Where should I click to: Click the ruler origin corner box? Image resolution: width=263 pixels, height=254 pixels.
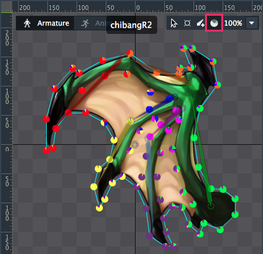[6, 6]
